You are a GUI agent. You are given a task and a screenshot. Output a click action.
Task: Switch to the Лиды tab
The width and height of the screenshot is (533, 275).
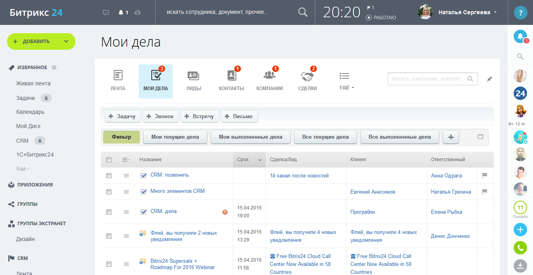pos(194,81)
